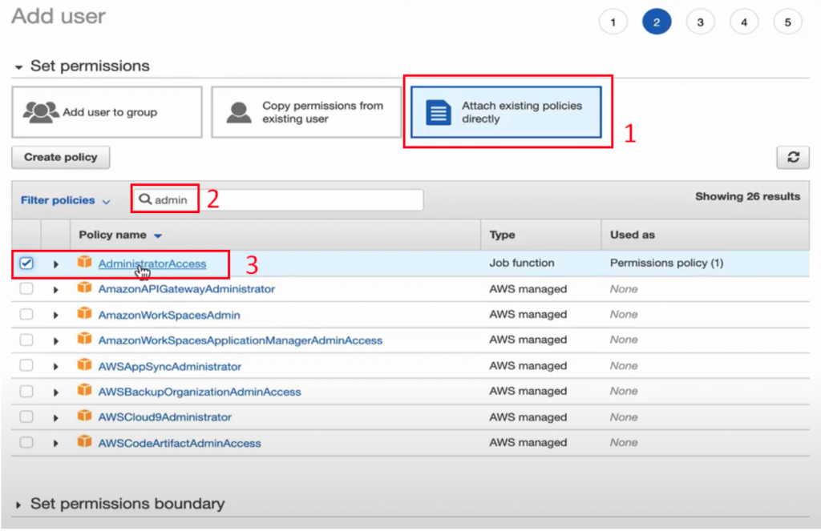Uncheck the AdministratorAccess policy checkbox

[x=26, y=263]
